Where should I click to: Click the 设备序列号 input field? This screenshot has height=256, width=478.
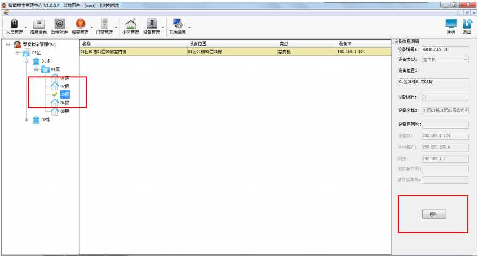point(445,124)
